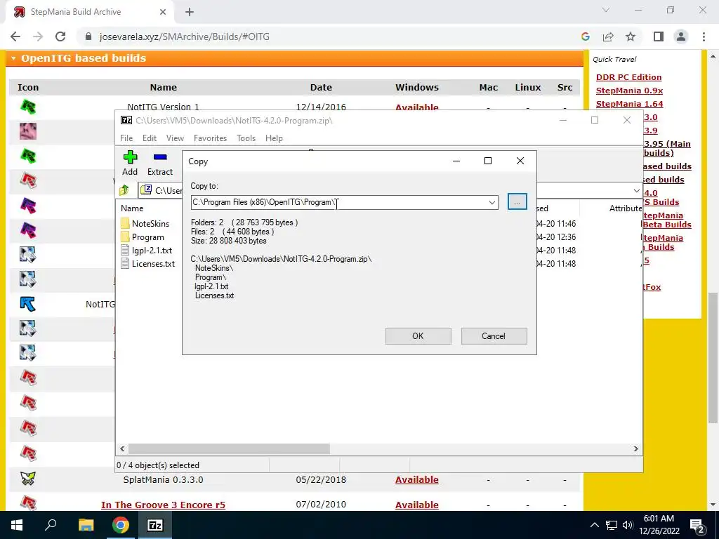Go up one folder level in 7-Zip
Screen dimensions: 719x539
[x=124, y=190]
